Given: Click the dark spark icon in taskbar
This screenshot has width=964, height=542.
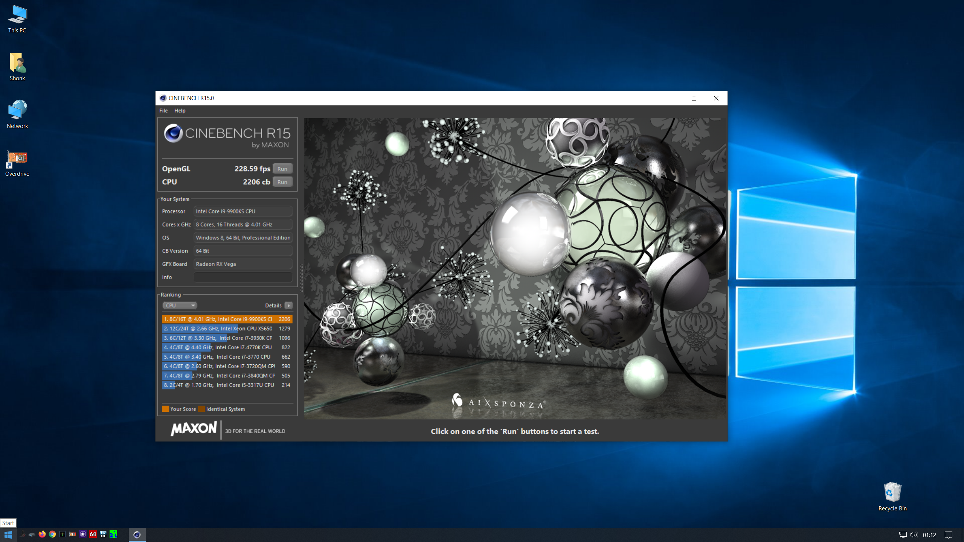Looking at the screenshot, I should (63, 534).
